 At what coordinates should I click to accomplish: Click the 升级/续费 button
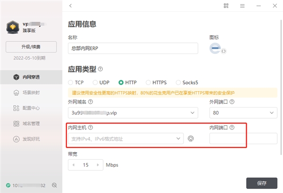point(31,47)
